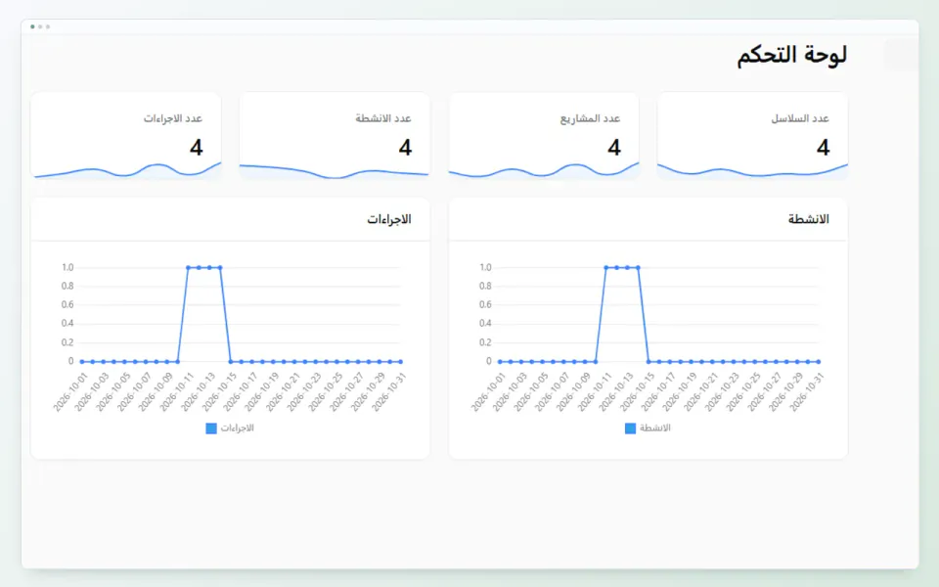Click the sparkline in عدد السلاسل card
939x587 pixels.
click(752, 170)
